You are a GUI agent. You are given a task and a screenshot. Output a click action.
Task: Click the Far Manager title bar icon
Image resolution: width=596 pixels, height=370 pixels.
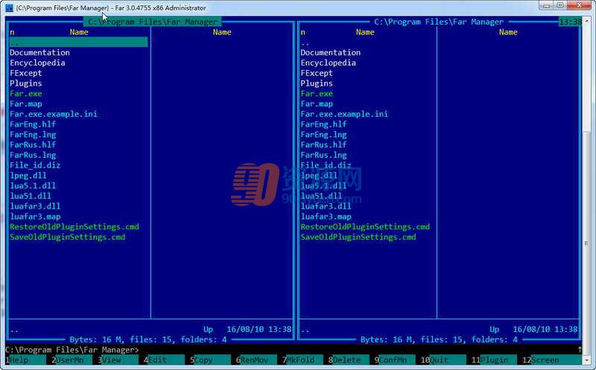pos(9,7)
